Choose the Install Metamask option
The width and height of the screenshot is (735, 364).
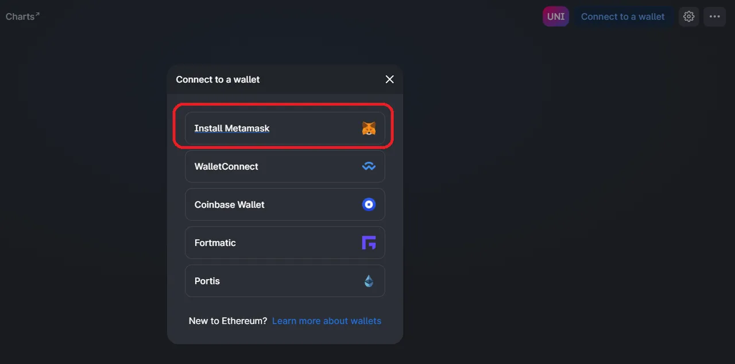point(285,128)
